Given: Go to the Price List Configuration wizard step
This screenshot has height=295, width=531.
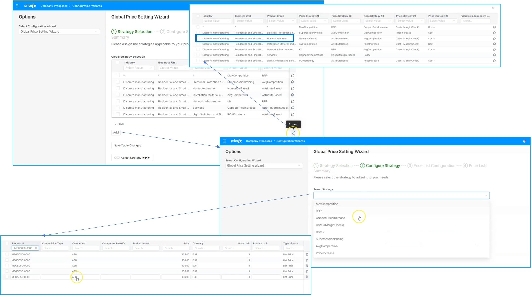Looking at the screenshot, I should tap(431, 165).
